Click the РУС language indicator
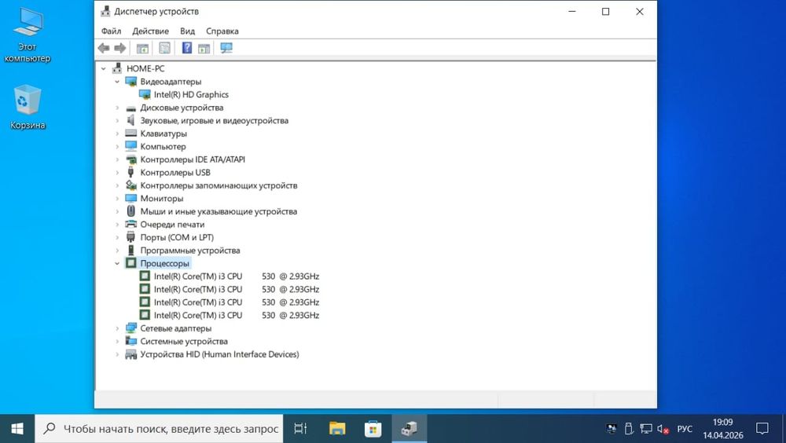Image resolution: width=786 pixels, height=443 pixels. click(x=685, y=429)
